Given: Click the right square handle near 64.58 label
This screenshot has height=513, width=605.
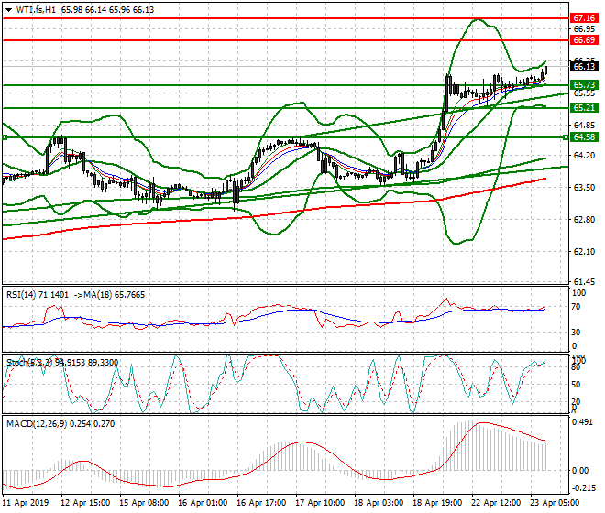Looking at the screenshot, I should coord(569,137).
